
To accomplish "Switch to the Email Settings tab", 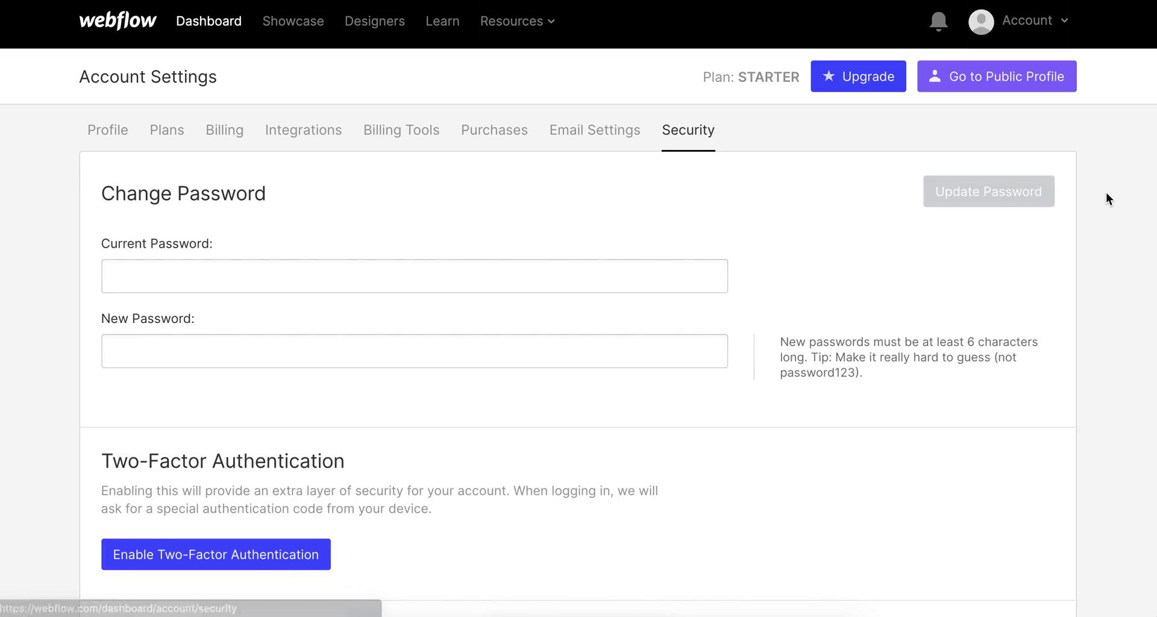I will 594,130.
